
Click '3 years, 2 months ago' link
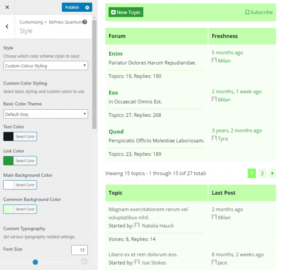click(x=237, y=130)
